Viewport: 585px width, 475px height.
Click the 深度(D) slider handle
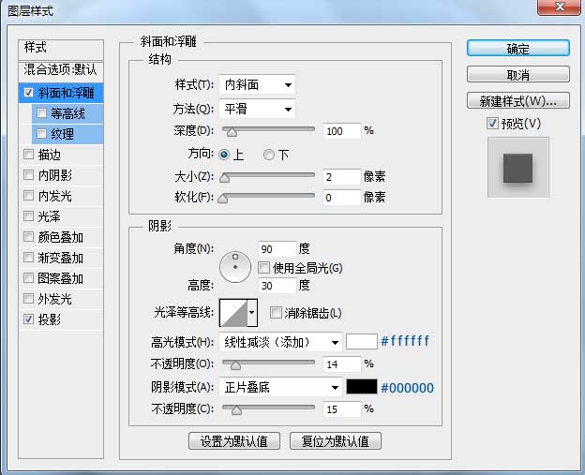pyautogui.click(x=232, y=131)
